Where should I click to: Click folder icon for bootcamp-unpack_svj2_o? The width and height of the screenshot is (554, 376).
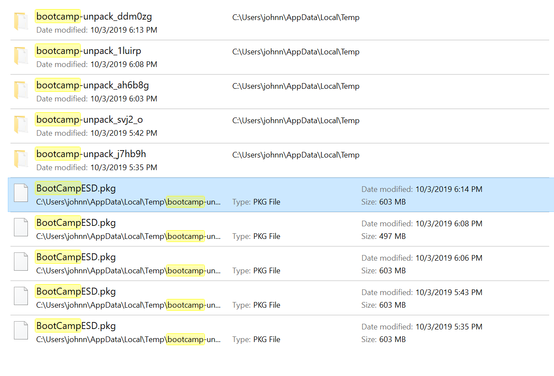pos(21,125)
